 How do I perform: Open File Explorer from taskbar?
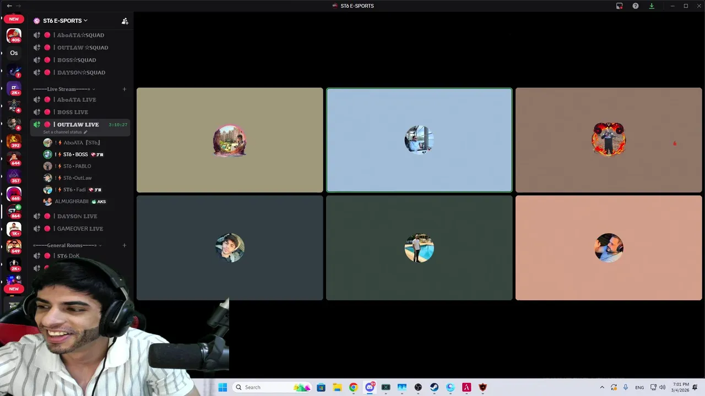pos(337,387)
